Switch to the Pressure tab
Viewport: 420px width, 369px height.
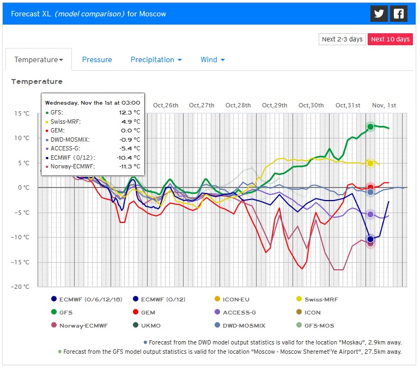(x=97, y=59)
